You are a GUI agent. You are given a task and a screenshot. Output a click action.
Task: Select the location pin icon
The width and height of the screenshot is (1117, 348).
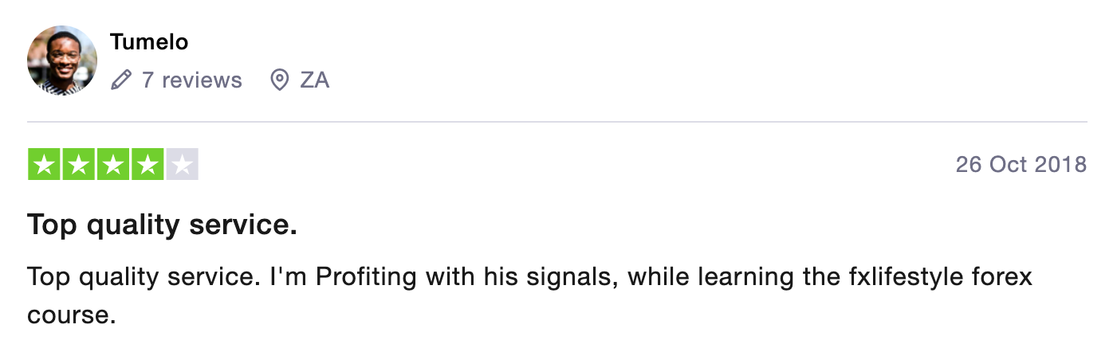tap(279, 80)
